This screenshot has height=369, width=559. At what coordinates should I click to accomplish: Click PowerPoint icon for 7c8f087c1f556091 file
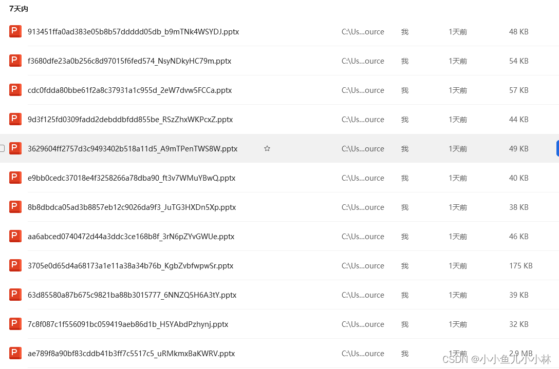pos(15,324)
